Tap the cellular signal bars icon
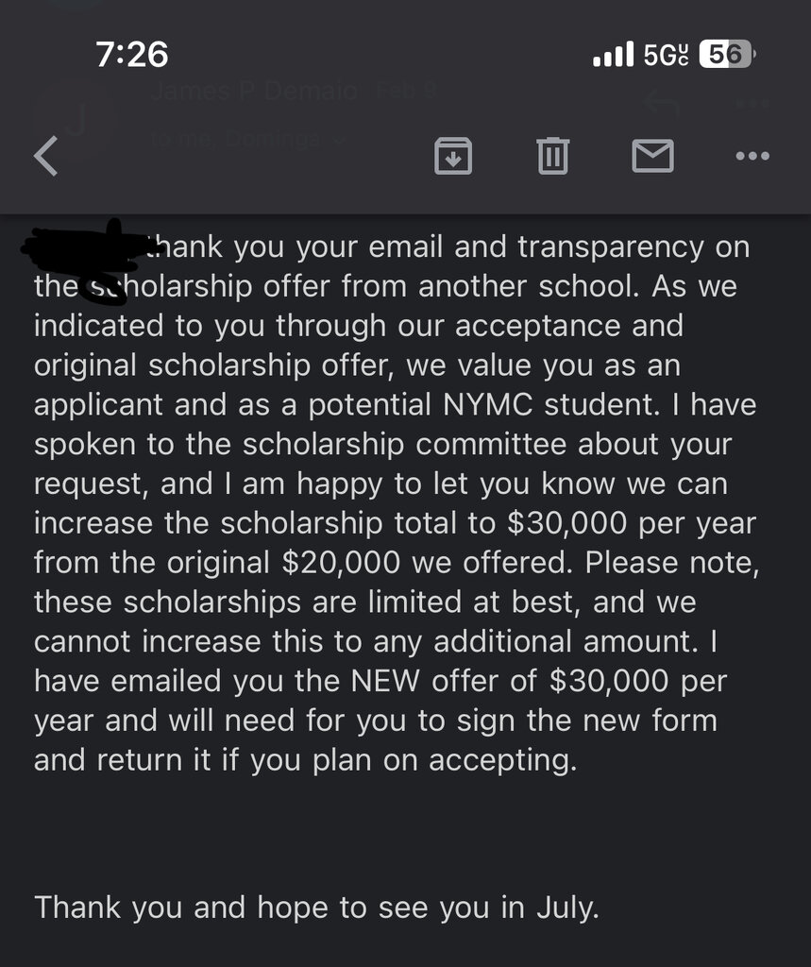The height and width of the screenshot is (967, 811). 613,54
